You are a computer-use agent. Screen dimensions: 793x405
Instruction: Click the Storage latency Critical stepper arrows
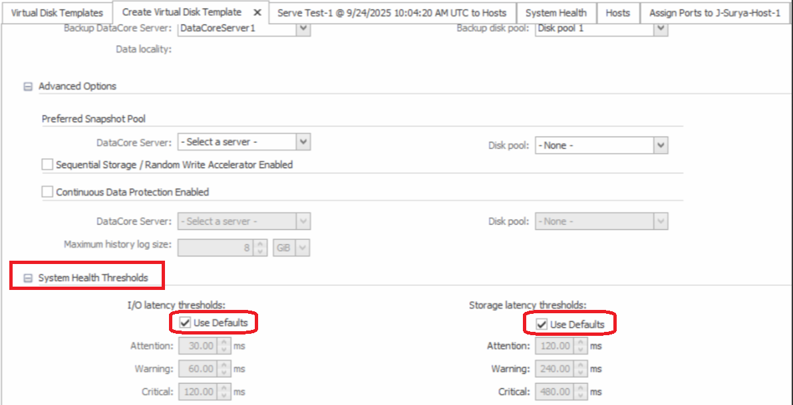pyautogui.click(x=581, y=392)
